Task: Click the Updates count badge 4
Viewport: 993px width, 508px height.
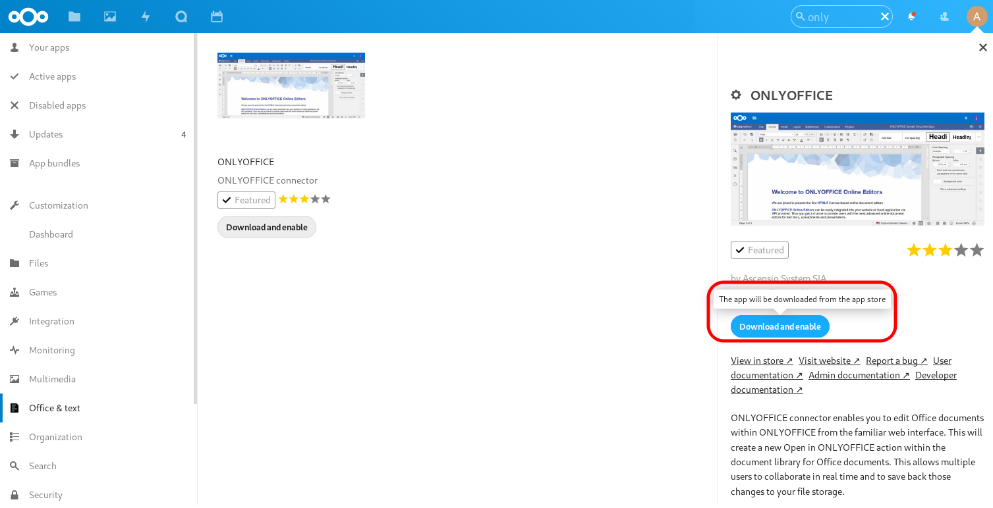Action: coord(184,134)
